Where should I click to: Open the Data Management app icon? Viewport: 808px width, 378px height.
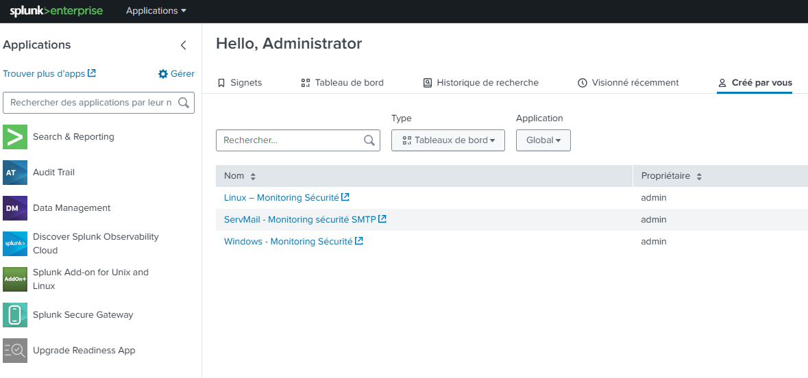click(15, 208)
